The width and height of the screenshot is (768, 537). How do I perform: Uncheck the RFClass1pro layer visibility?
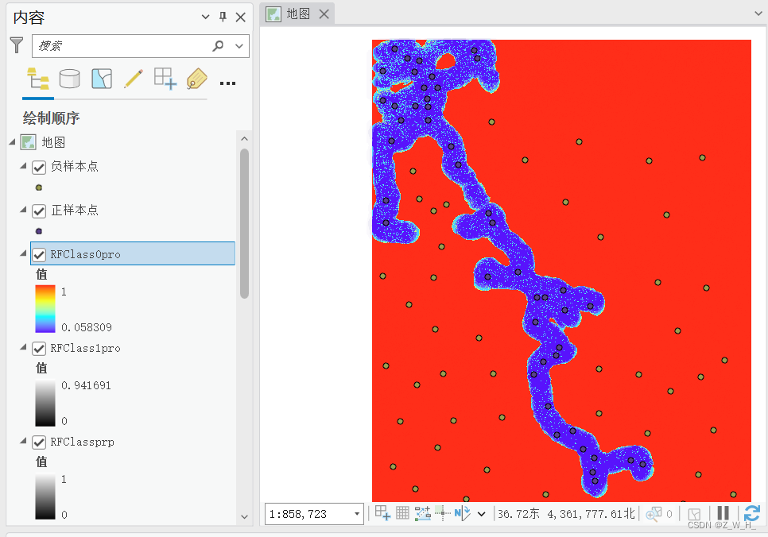(39, 349)
